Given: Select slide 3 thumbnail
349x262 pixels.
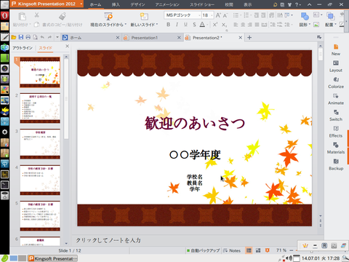Looking at the screenshot, I should pyautogui.click(x=40, y=144).
